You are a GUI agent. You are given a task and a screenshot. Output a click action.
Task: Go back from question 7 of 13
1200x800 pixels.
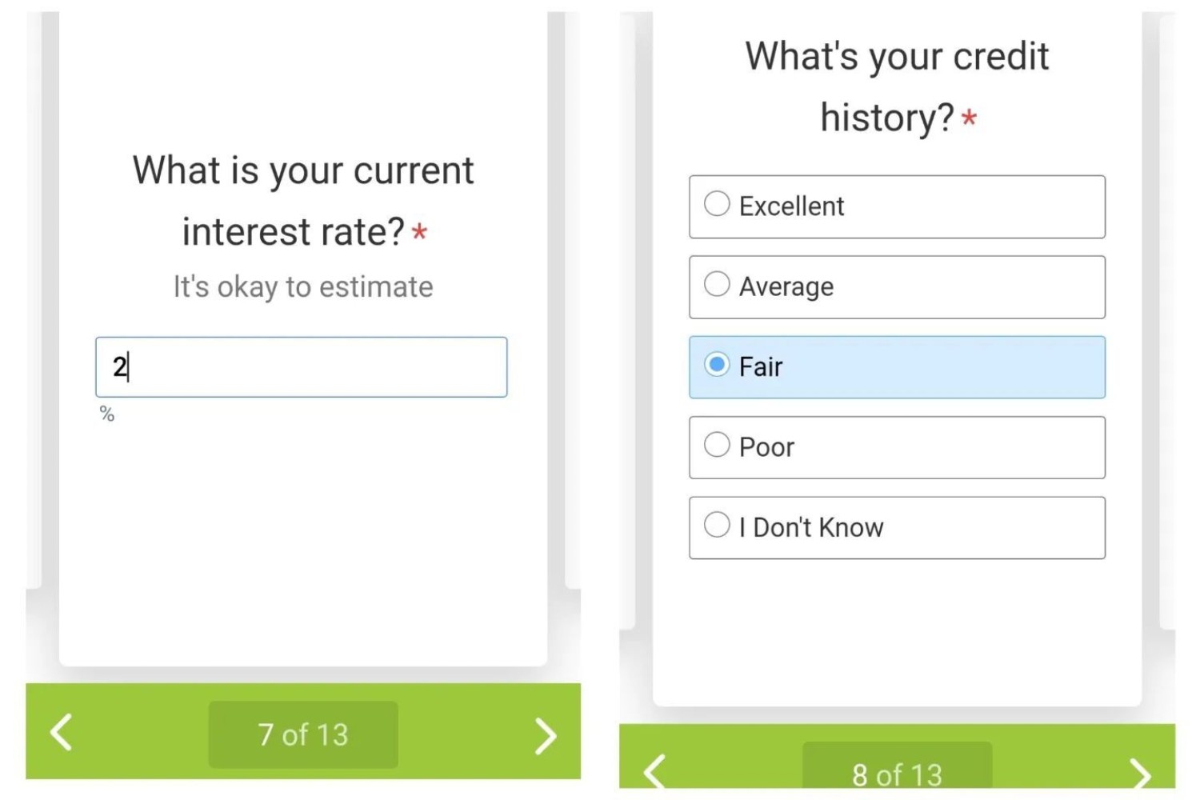pos(62,732)
